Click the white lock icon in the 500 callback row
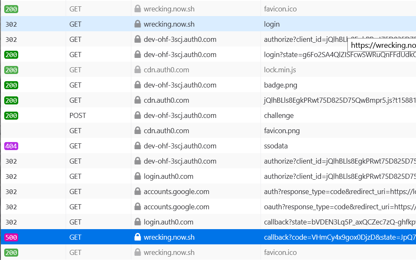The image size is (416, 260). 137,237
